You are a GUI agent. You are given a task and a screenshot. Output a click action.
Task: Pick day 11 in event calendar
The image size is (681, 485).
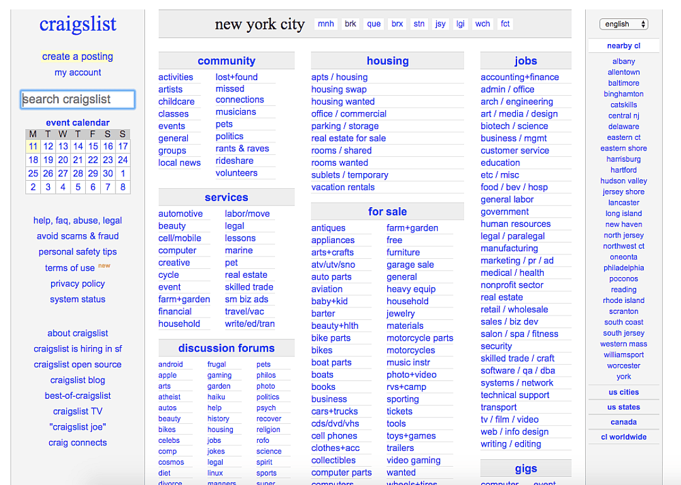pos(33,146)
